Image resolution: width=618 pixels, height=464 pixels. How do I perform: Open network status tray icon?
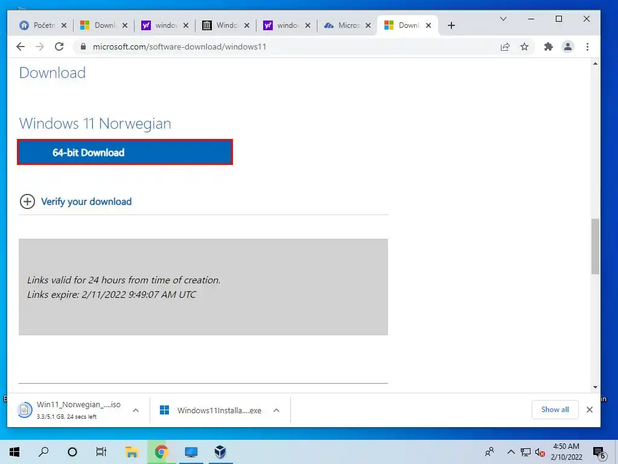pos(526,452)
